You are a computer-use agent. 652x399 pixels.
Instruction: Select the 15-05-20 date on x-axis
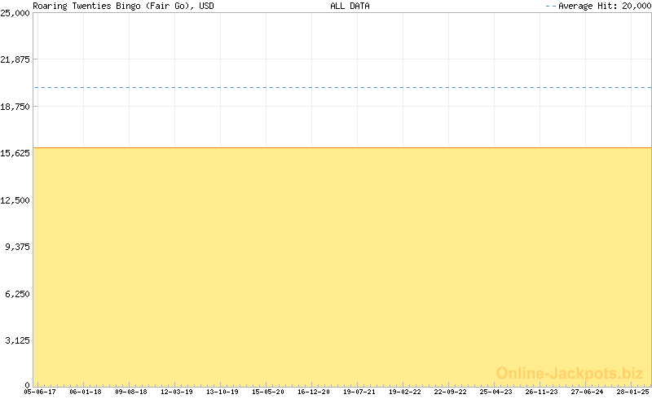pos(268,392)
